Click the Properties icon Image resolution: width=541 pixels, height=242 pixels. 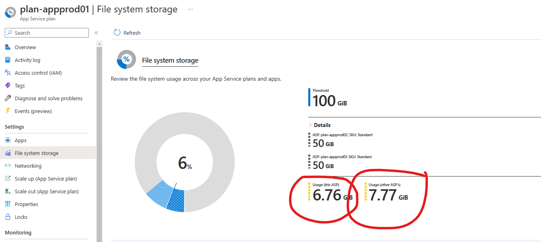pos(8,204)
